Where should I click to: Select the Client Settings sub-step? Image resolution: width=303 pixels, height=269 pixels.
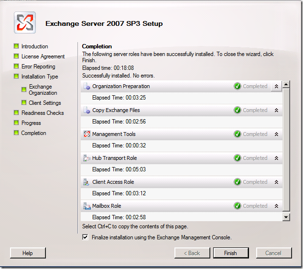[x=45, y=103]
